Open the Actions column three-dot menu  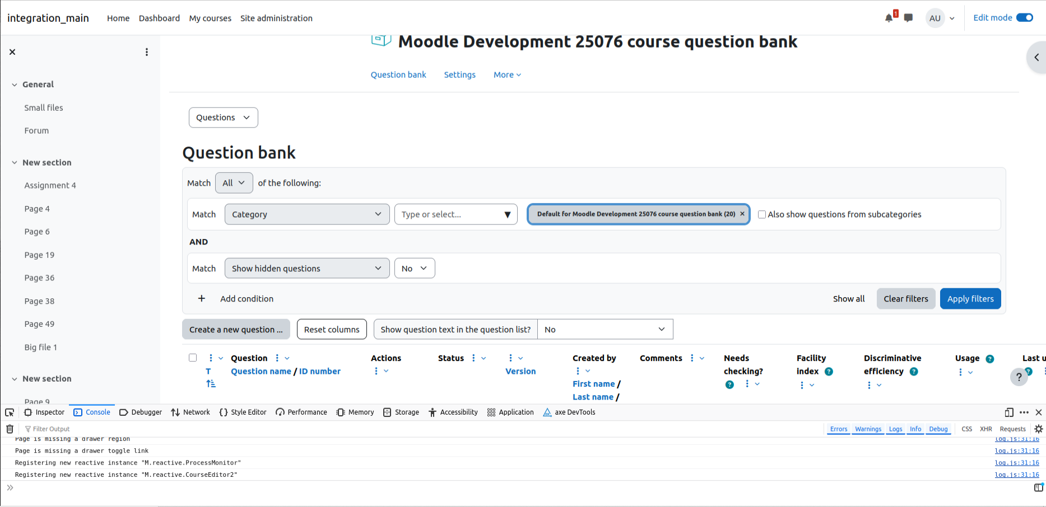tap(376, 371)
